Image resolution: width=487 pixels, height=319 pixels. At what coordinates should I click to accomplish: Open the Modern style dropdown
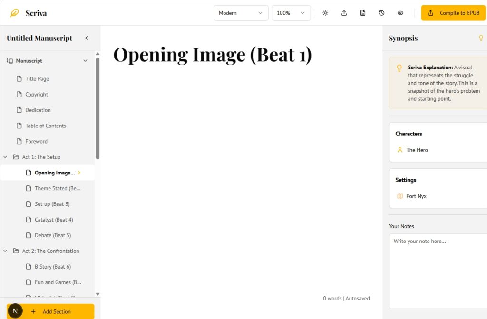coord(241,13)
